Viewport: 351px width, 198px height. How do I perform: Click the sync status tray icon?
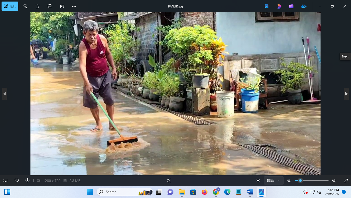tap(306, 192)
